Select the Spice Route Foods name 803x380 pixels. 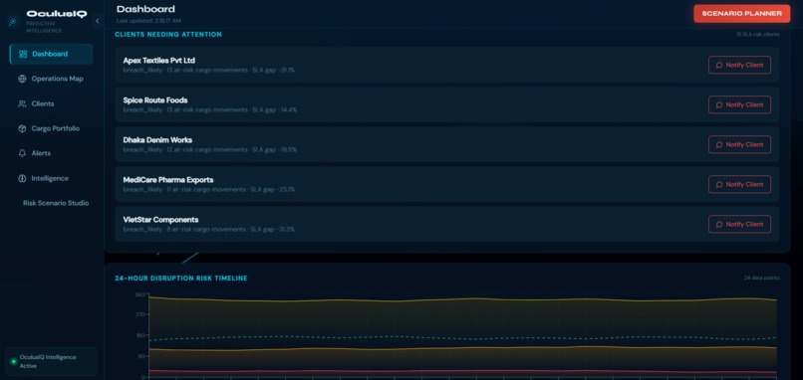coord(155,100)
